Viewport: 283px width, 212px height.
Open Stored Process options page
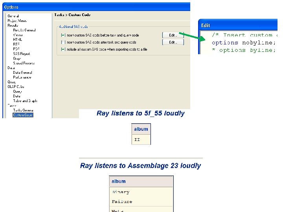(24, 63)
